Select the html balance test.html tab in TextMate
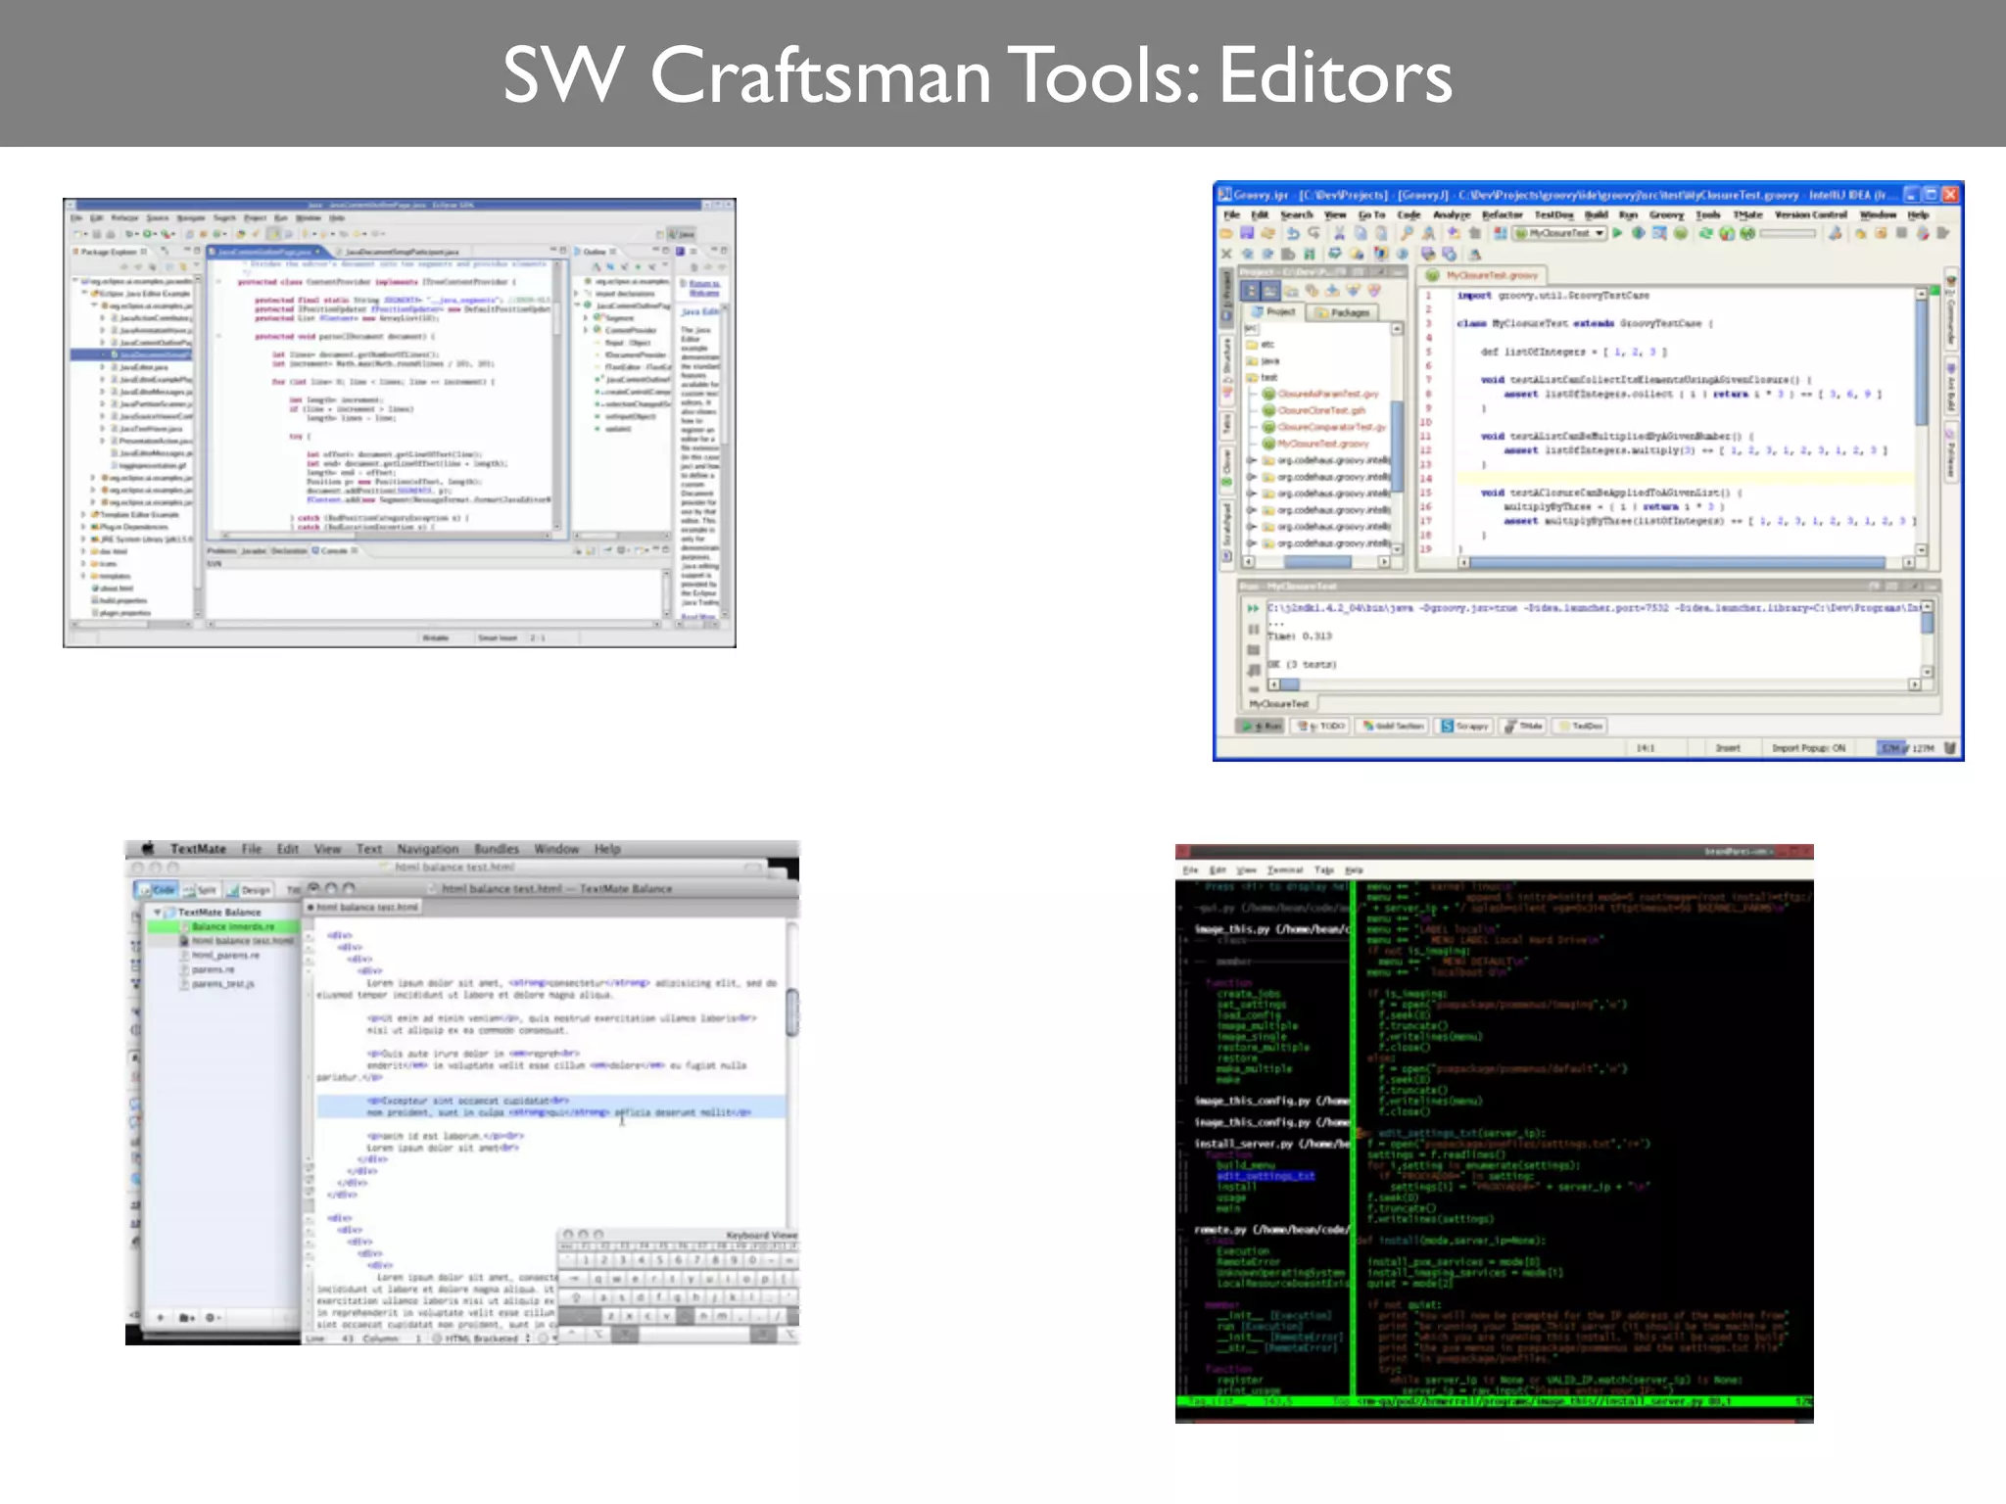The image size is (2006, 1504). 363,908
